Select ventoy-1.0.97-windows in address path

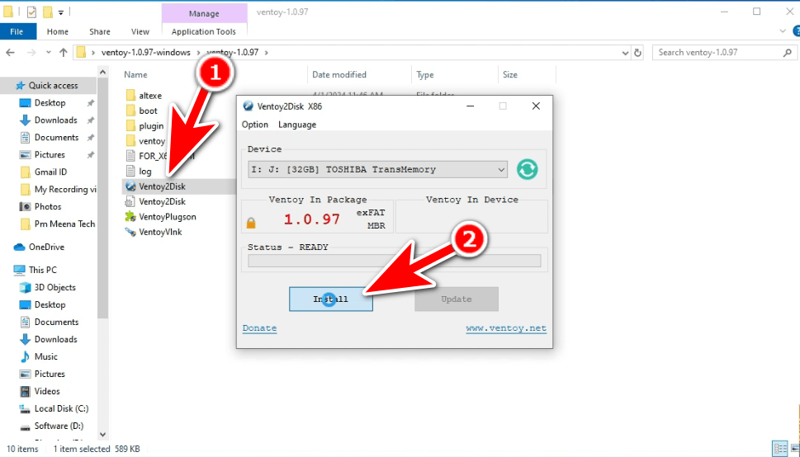click(146, 53)
